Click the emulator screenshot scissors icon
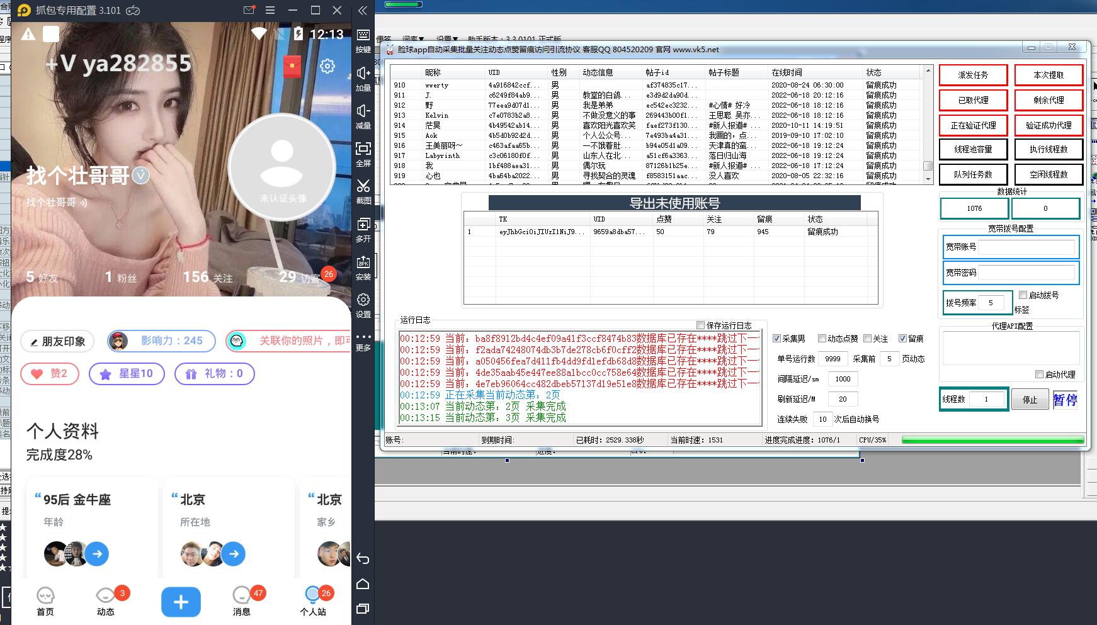Image resolution: width=1097 pixels, height=625 pixels. click(x=363, y=186)
